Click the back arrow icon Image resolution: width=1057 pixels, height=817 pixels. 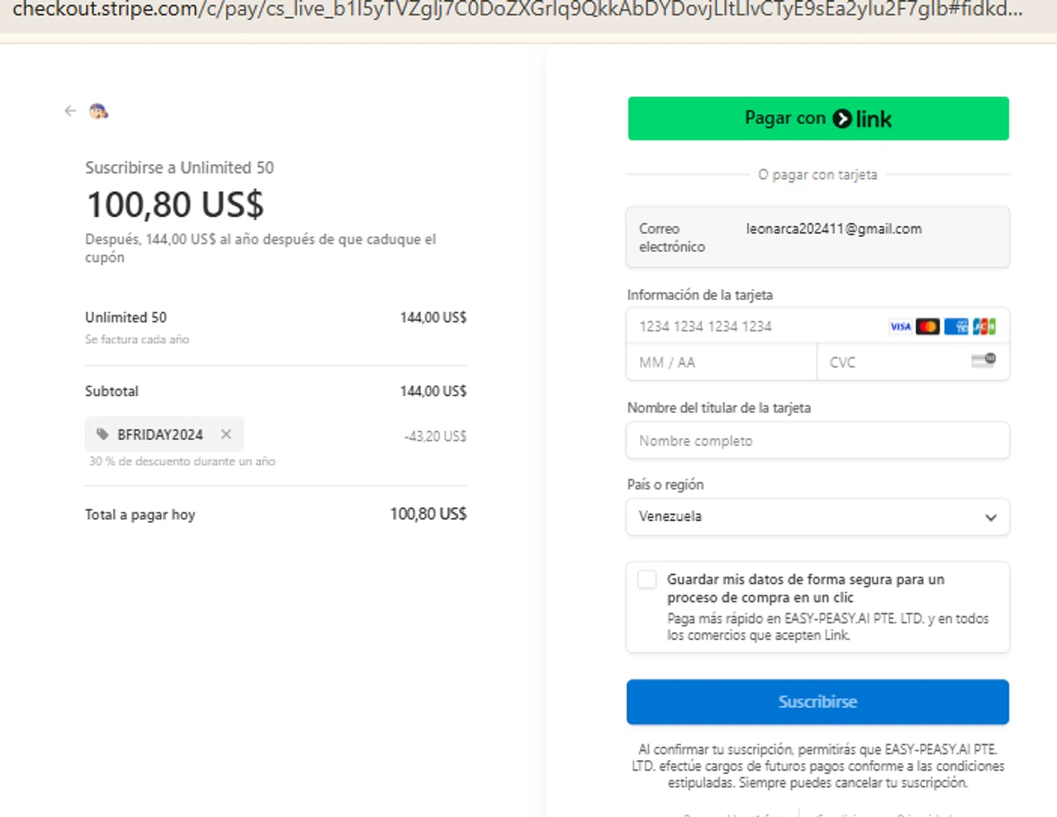(x=70, y=111)
